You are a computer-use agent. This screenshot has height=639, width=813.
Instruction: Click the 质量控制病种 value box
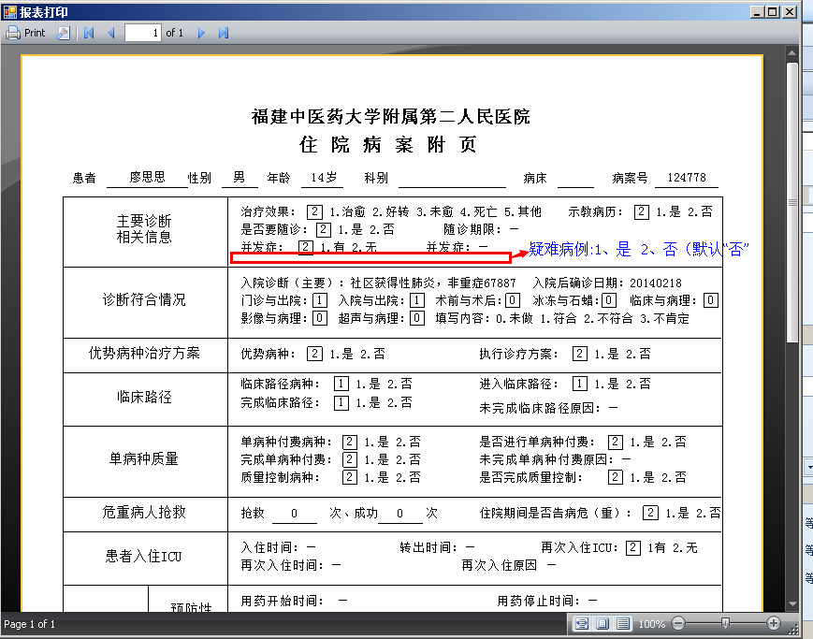click(350, 477)
